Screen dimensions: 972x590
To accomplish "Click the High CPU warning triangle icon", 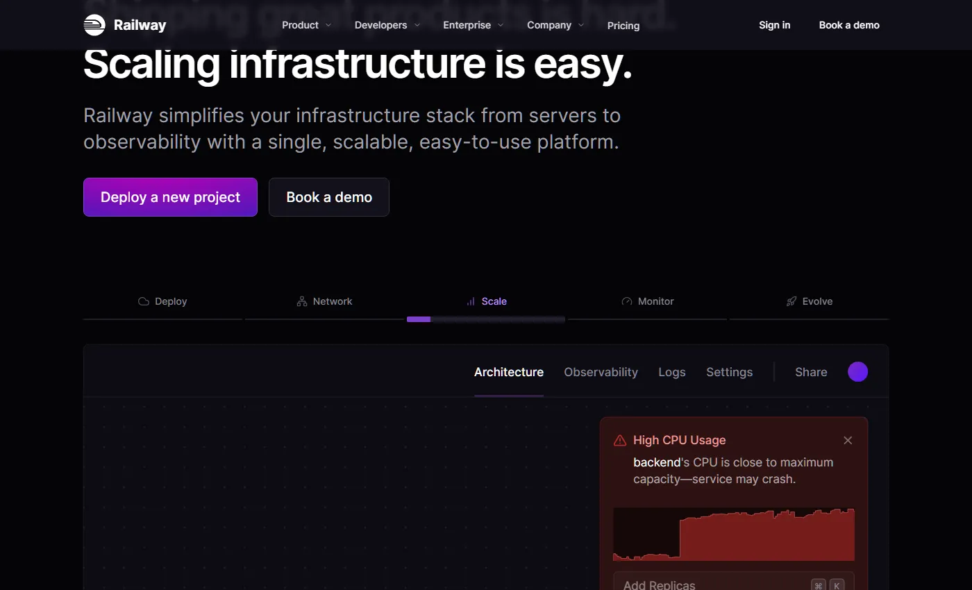I will [x=620, y=441].
